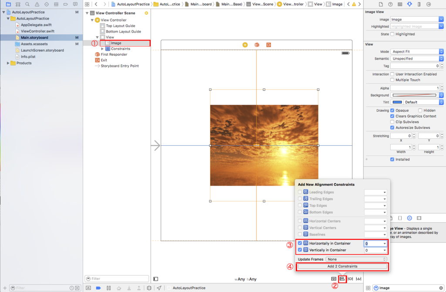The height and width of the screenshot is (292, 446).
Task: Toggle the Installed checkbox
Action: click(x=392, y=159)
